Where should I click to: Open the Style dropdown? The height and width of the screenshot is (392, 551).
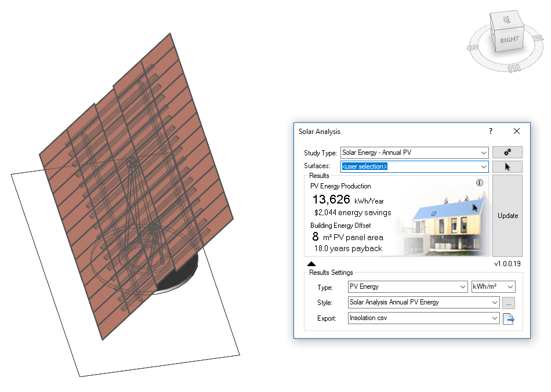pos(423,303)
